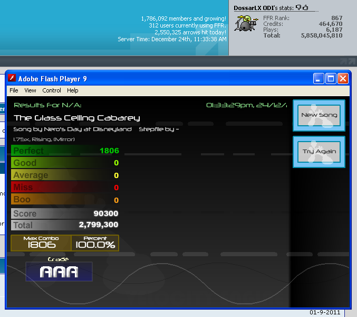The height and width of the screenshot is (317, 357).
Task: Open the File menu
Action: pyautogui.click(x=14, y=90)
